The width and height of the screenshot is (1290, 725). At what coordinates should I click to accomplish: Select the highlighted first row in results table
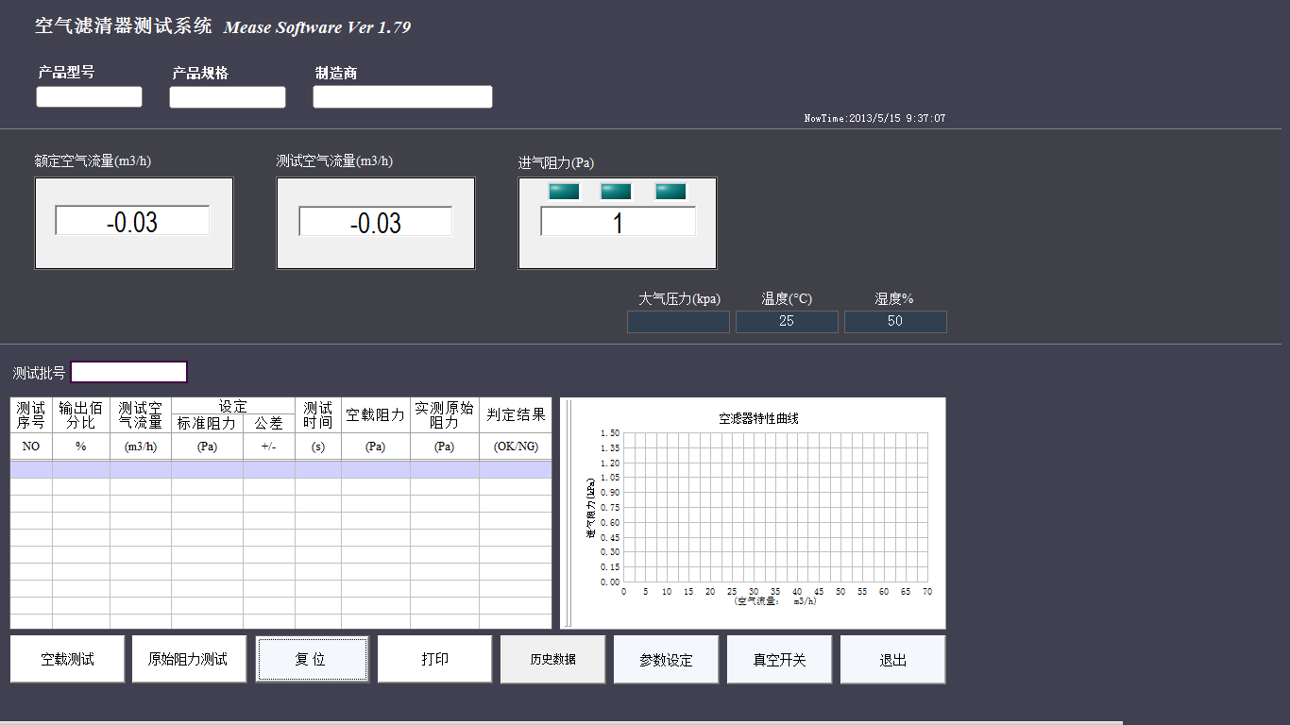pos(280,469)
